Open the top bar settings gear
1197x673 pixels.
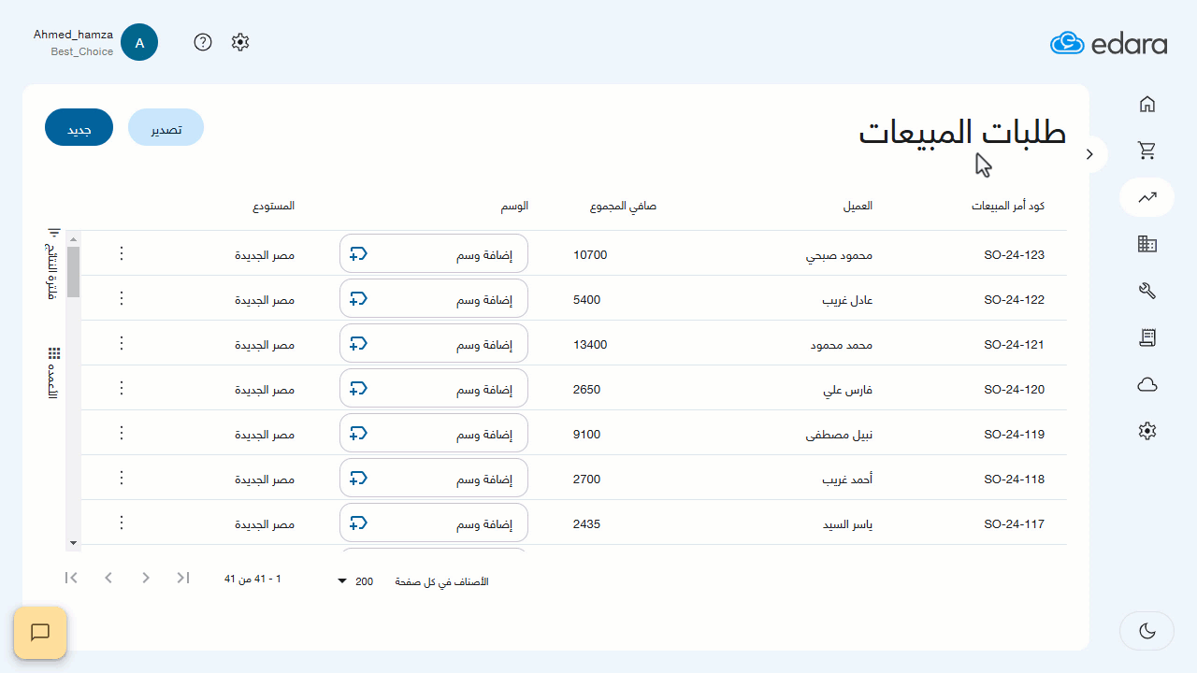point(240,42)
